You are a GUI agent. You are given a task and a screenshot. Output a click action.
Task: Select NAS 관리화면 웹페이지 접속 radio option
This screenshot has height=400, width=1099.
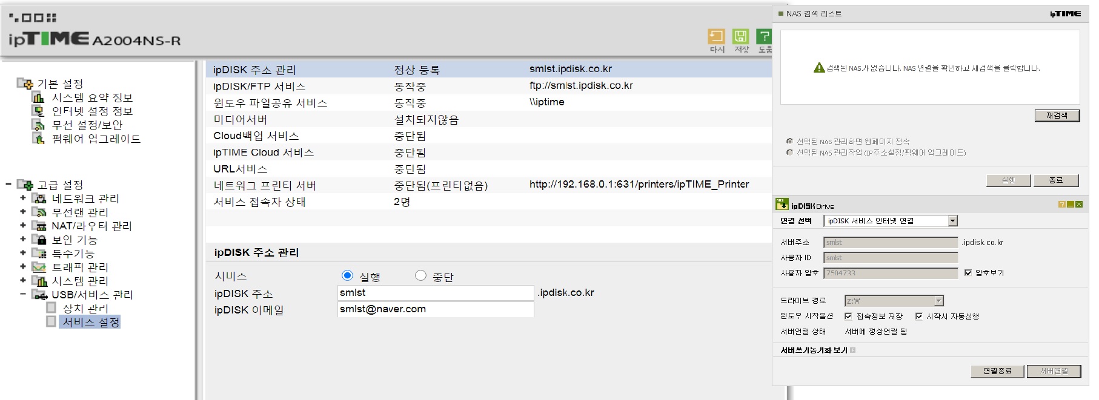coord(789,141)
